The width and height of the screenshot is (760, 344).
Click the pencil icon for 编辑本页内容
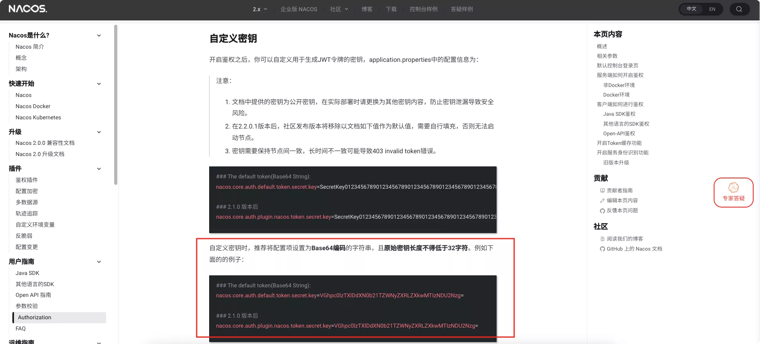tap(602, 201)
